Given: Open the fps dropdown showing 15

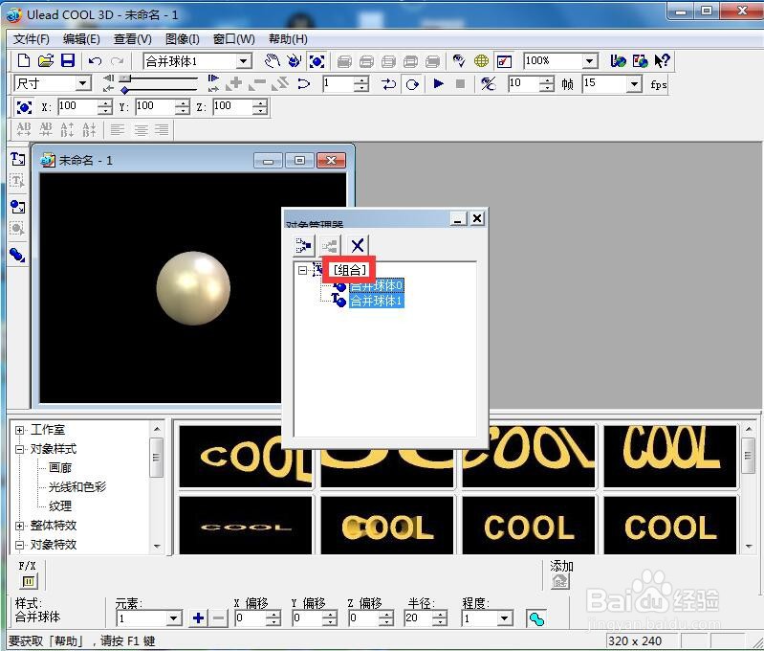Looking at the screenshot, I should coord(633,84).
